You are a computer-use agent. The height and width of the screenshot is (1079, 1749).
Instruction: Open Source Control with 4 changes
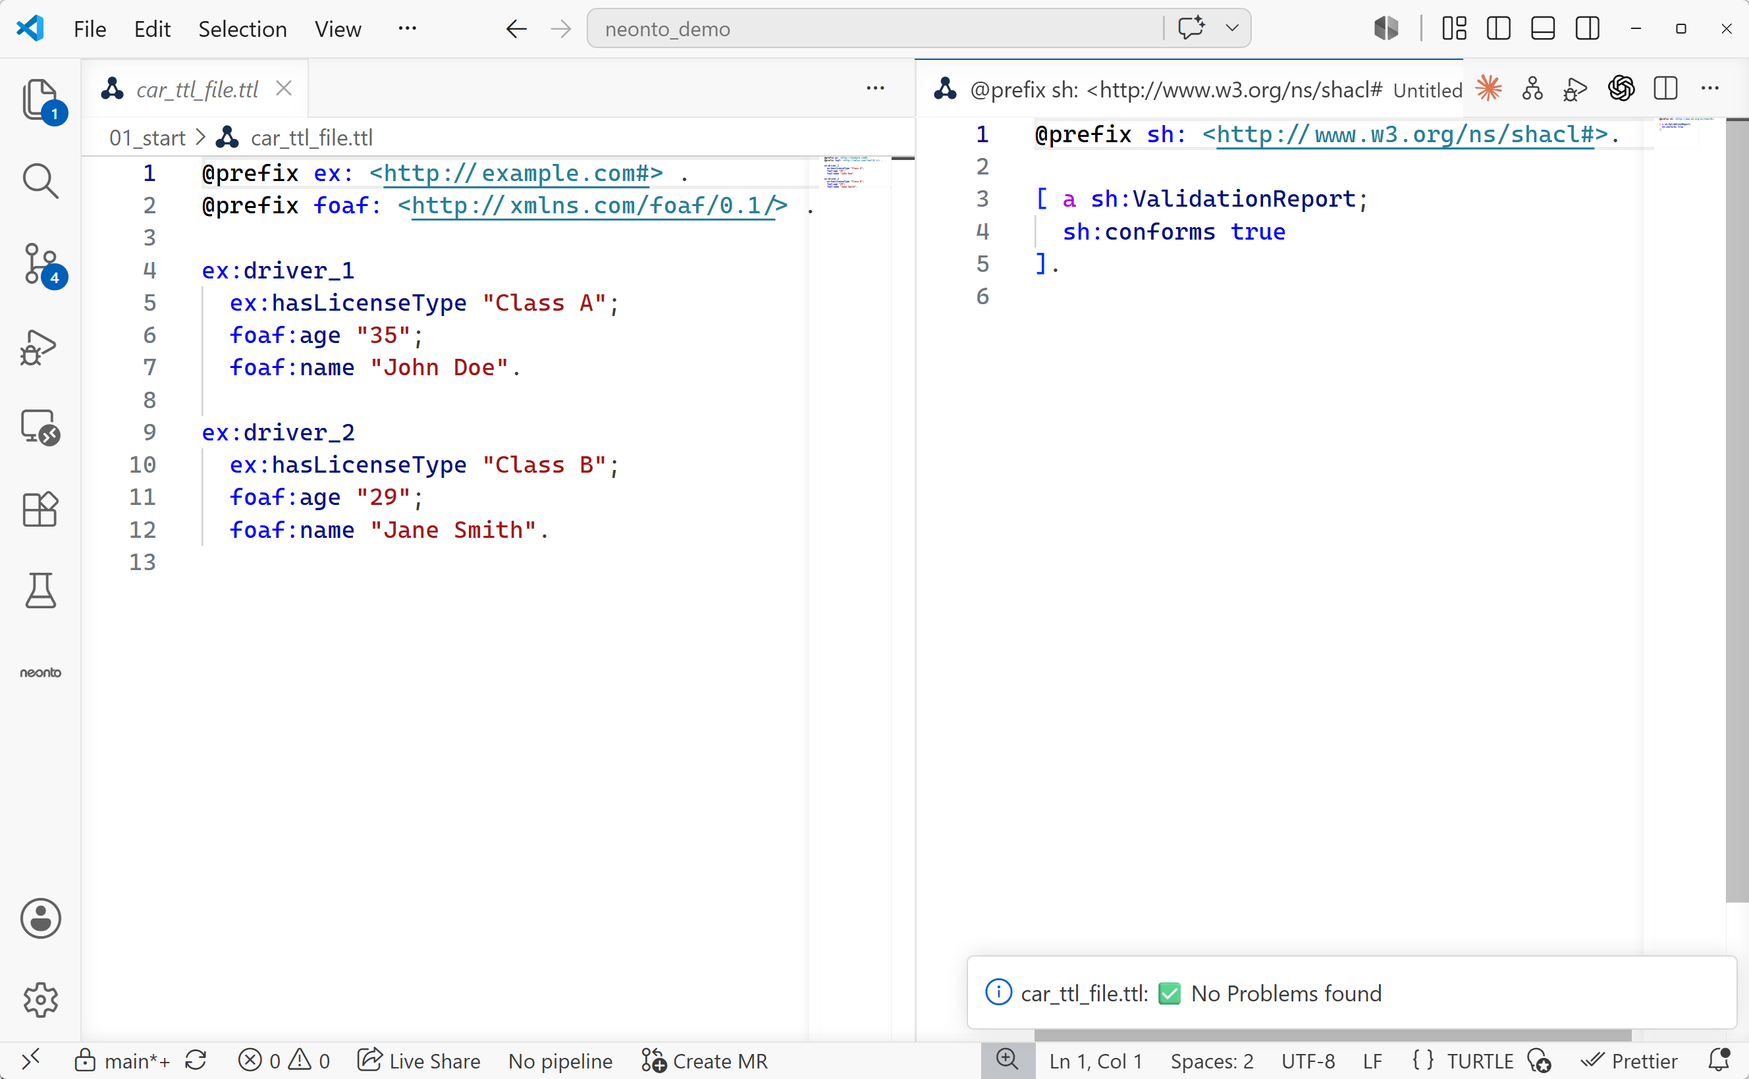pyautogui.click(x=41, y=264)
